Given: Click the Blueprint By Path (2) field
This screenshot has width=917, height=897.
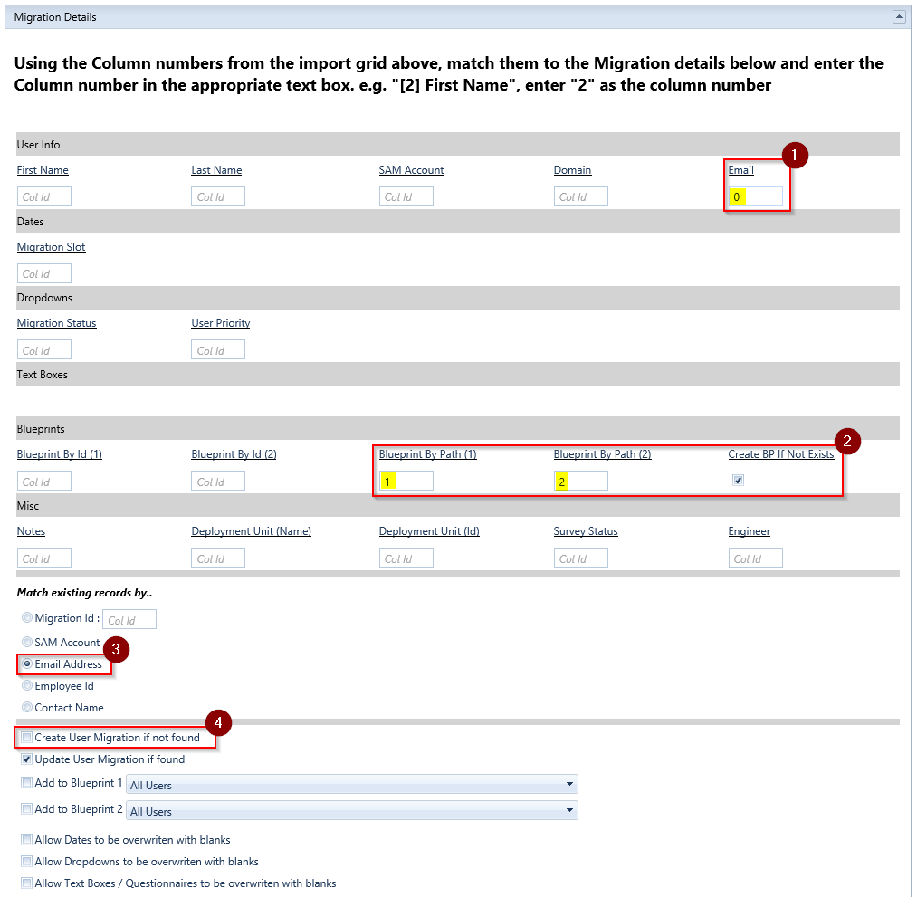Looking at the screenshot, I should tap(581, 482).
